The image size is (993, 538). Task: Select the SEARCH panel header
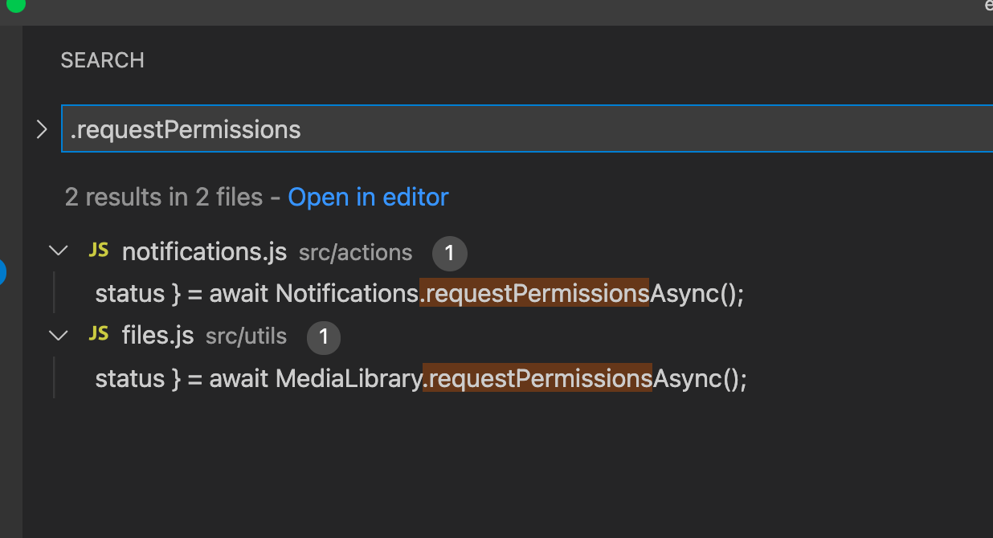click(x=102, y=60)
